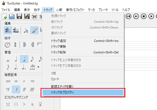This screenshot has height=110, width=157.
Task: Open the ヘルプ menu
Action: click(x=126, y=10)
